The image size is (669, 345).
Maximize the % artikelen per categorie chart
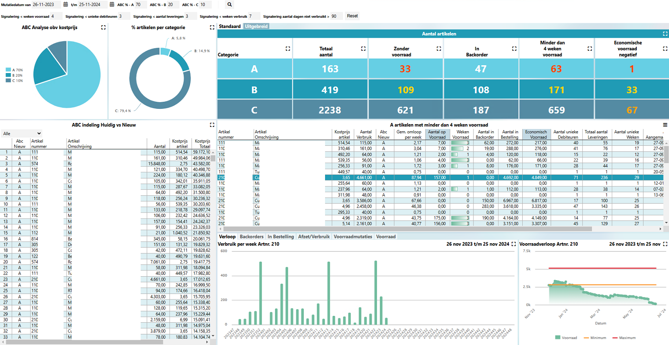pos(212,28)
